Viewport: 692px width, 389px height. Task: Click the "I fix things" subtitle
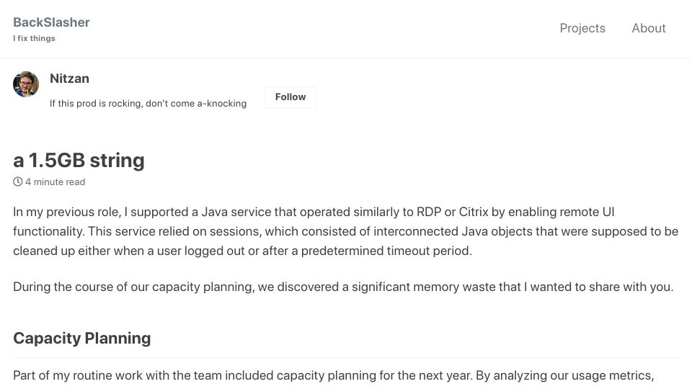click(x=34, y=38)
